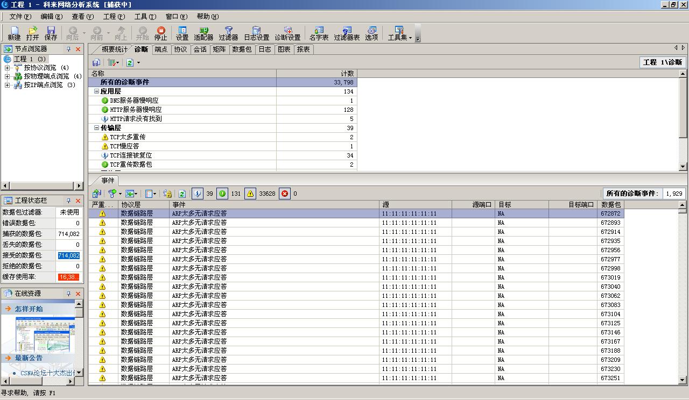Image resolution: width=689 pixels, height=400 pixels.
Task: Collapse the 应用层 group in diagnosis list
Action: click(97, 91)
